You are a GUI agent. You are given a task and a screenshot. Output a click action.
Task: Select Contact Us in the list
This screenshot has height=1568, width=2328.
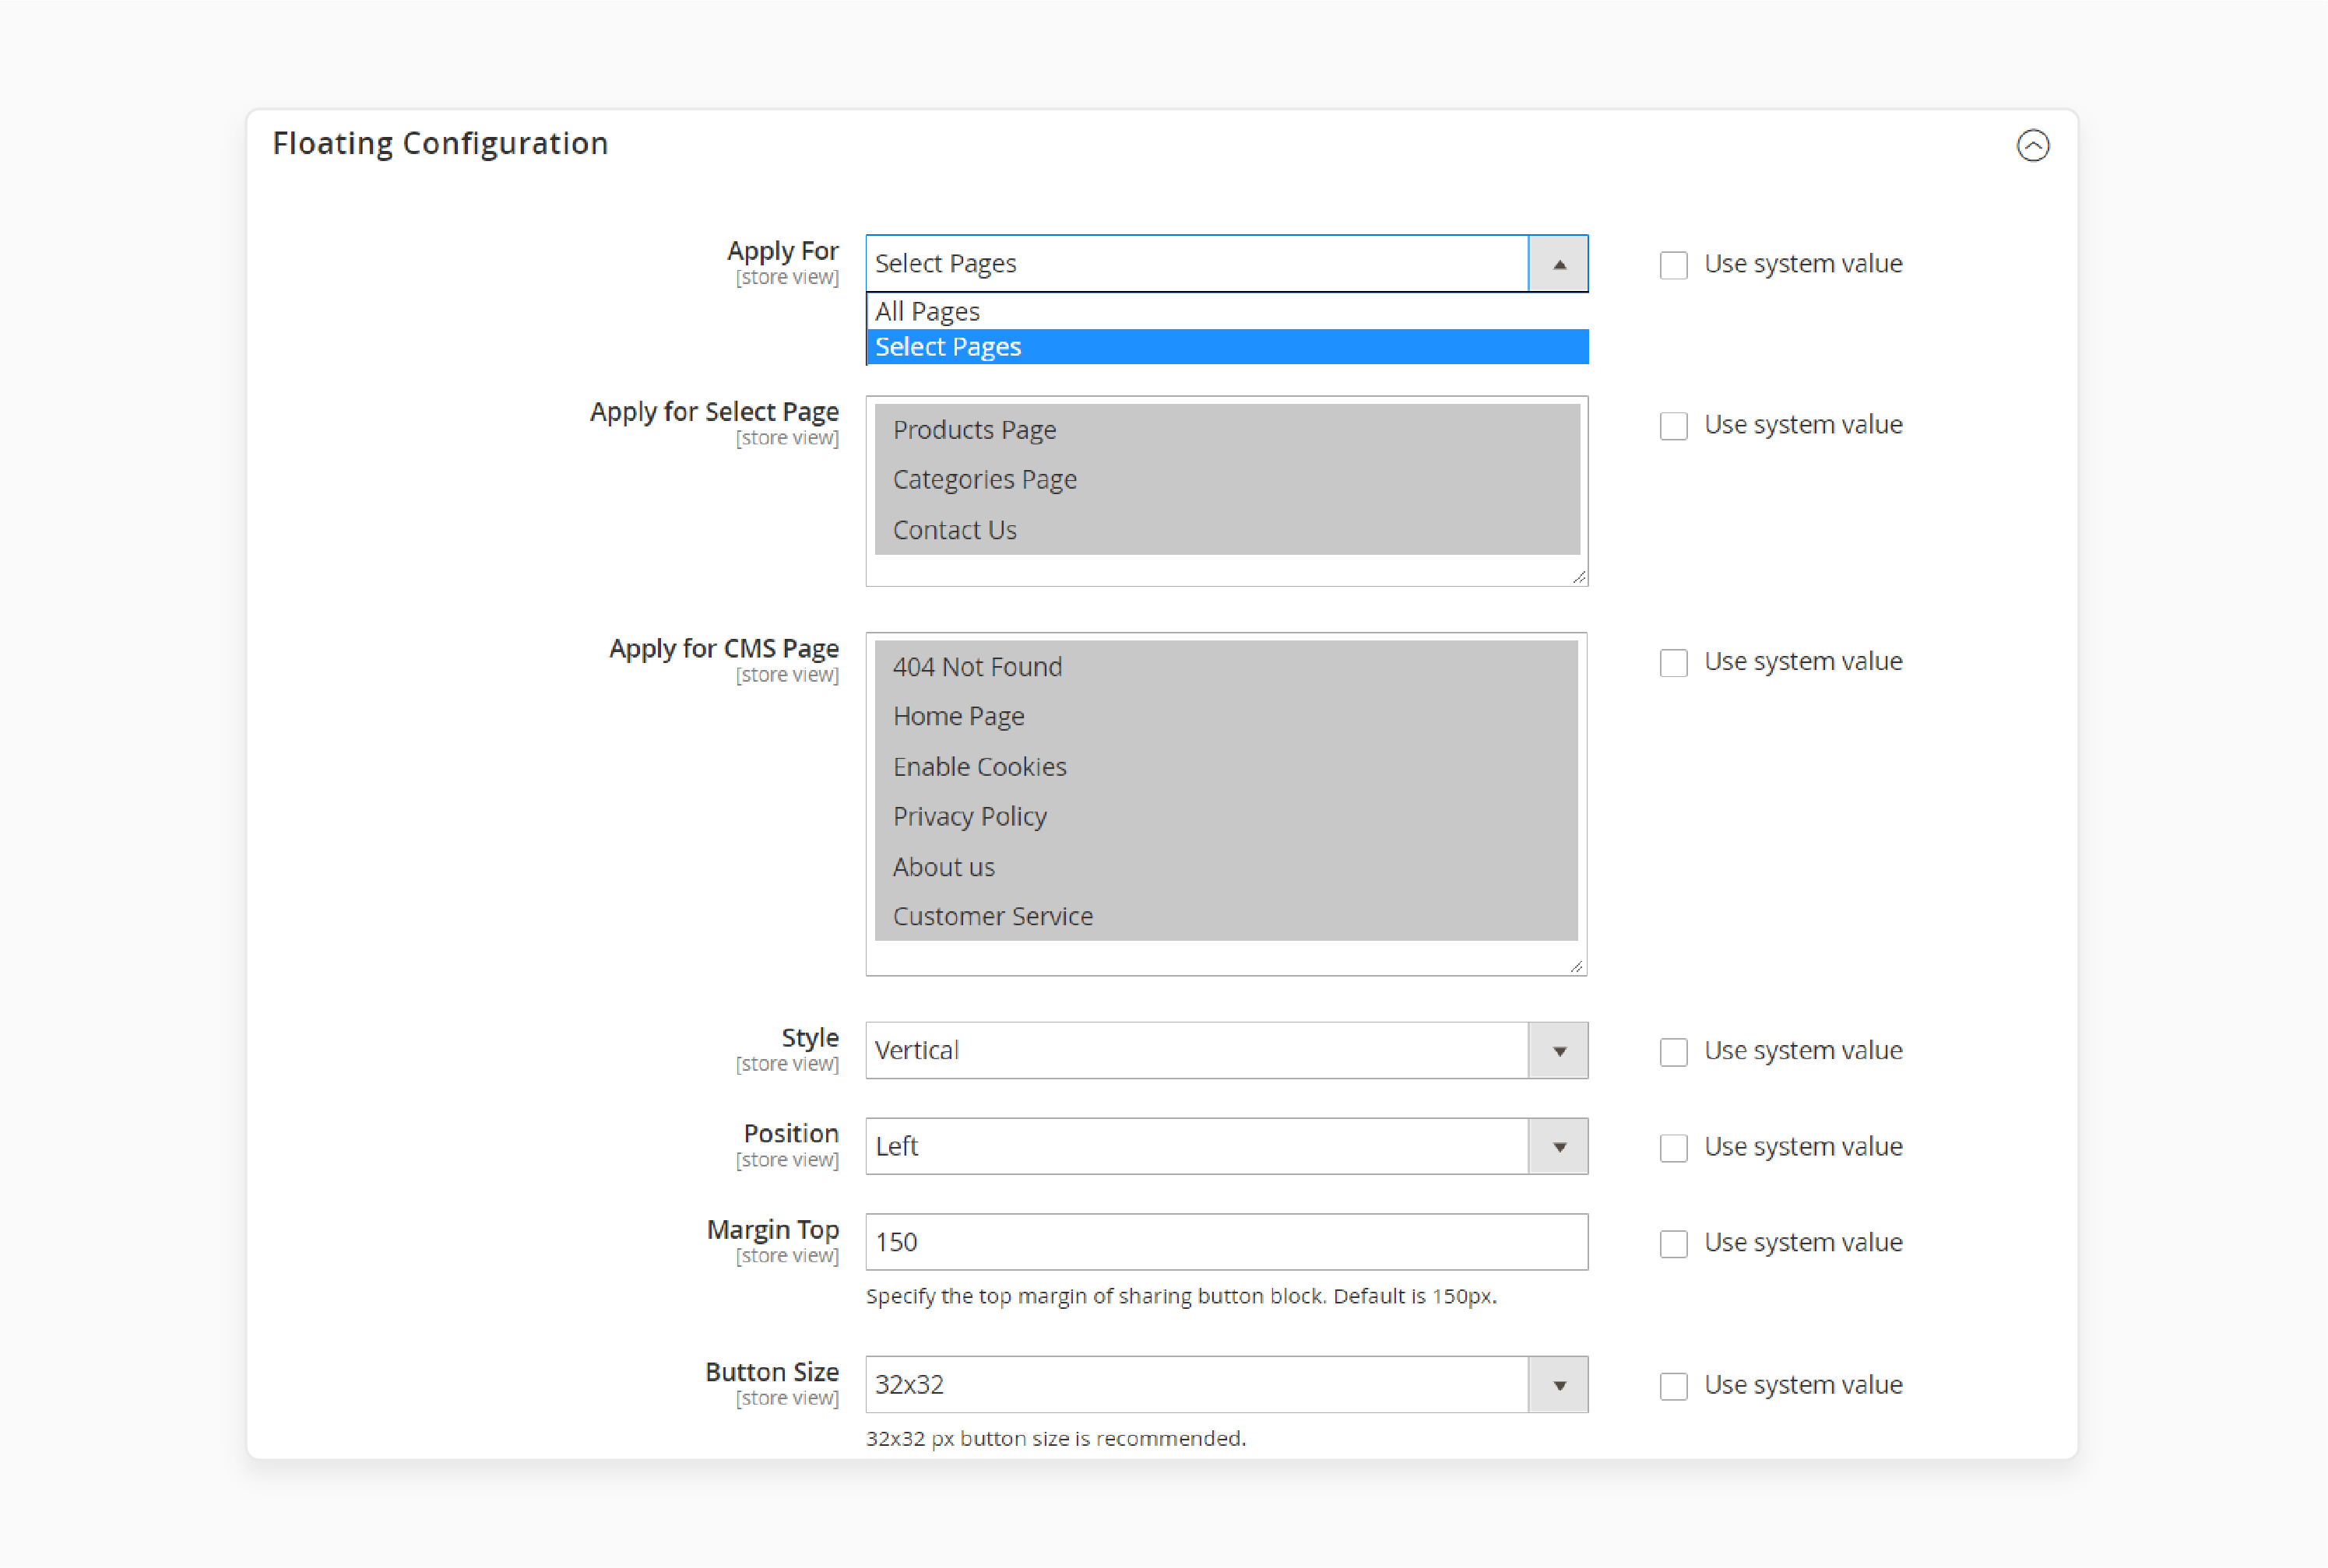coord(1226,530)
